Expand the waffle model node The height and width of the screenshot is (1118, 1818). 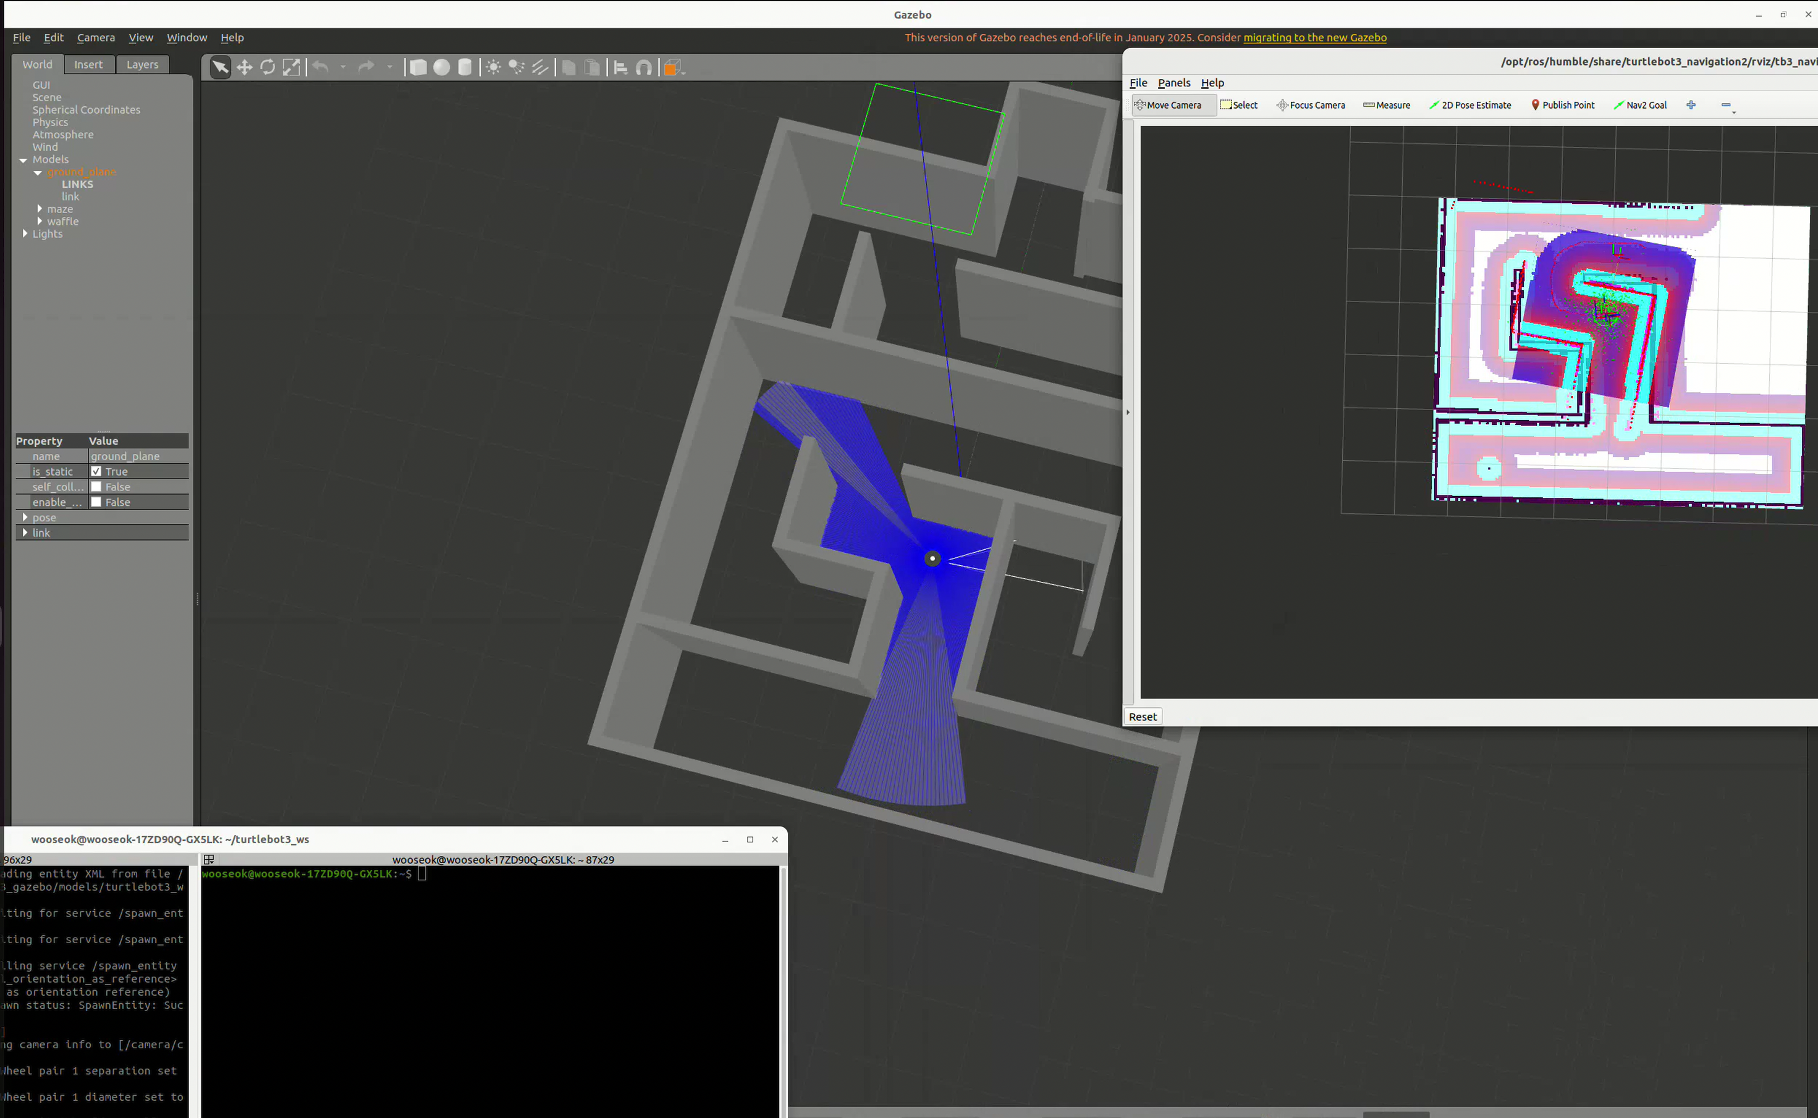point(40,221)
